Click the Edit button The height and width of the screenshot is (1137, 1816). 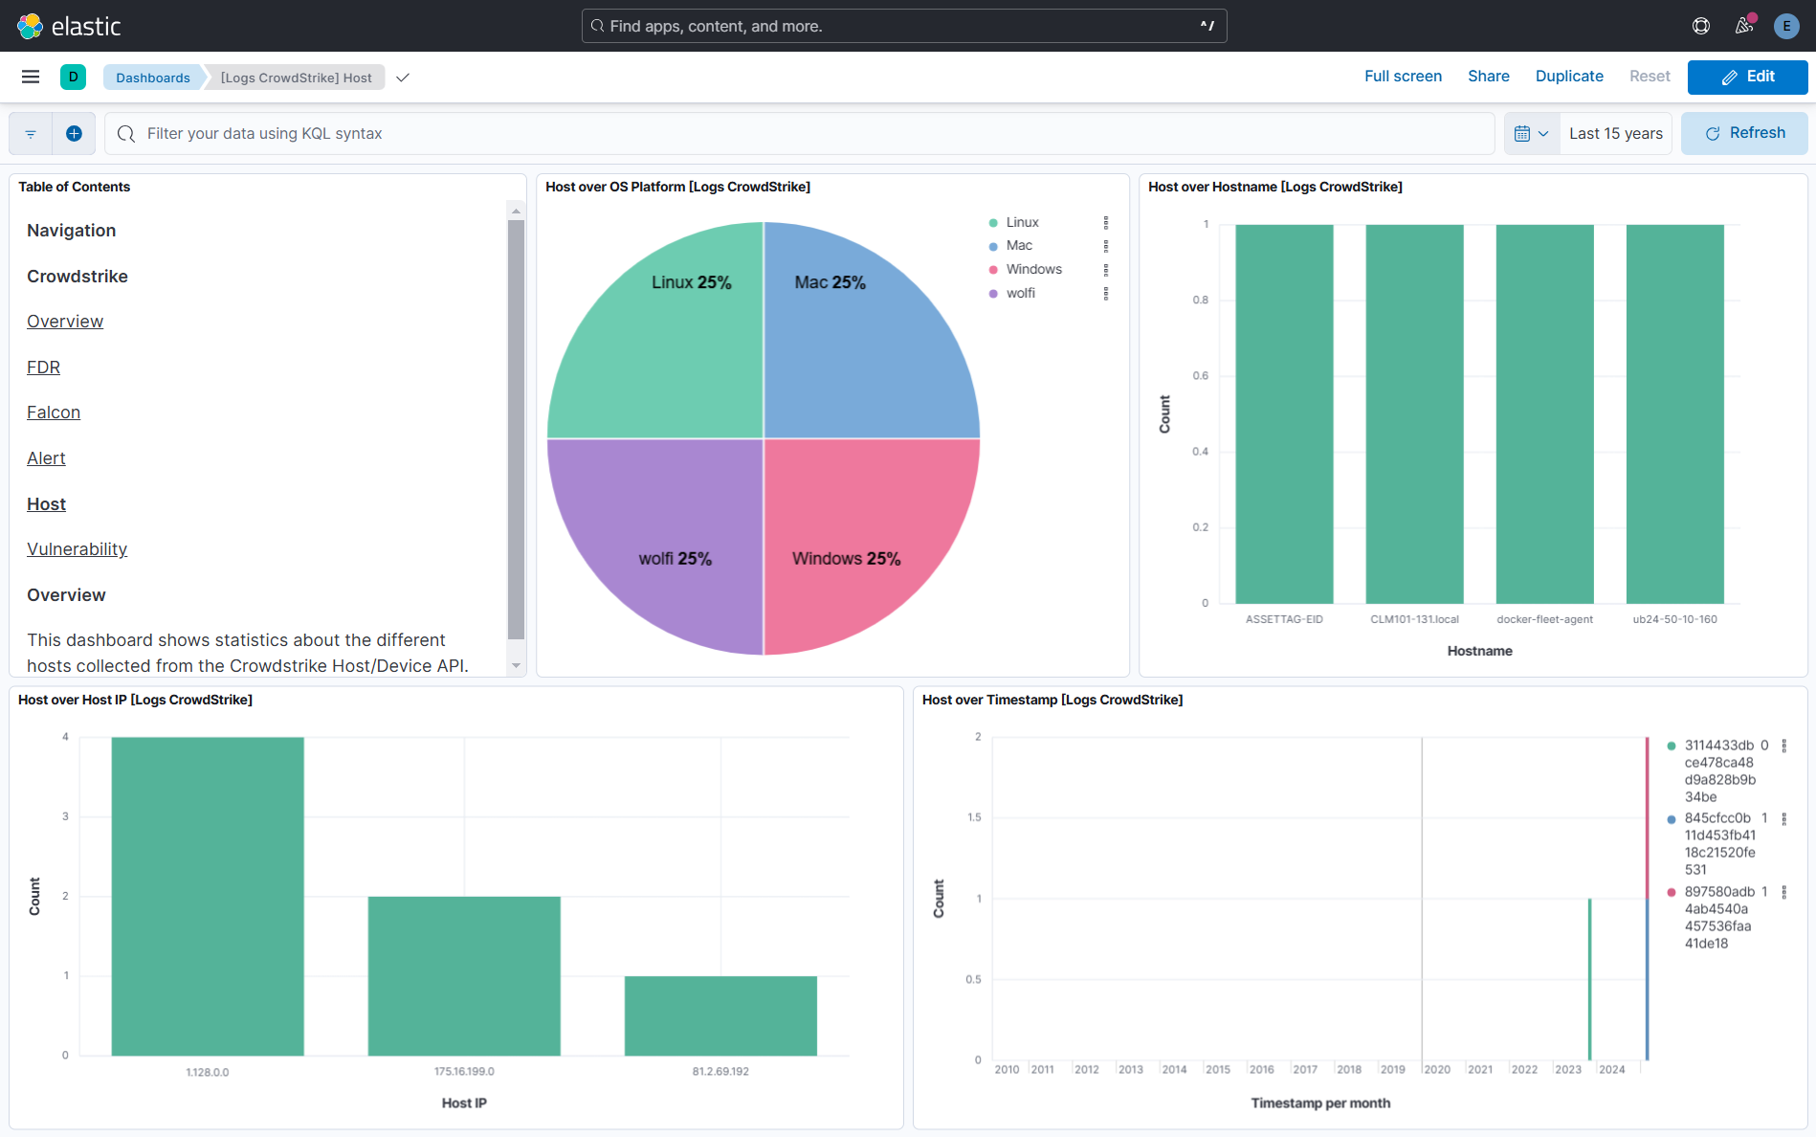point(1747,77)
